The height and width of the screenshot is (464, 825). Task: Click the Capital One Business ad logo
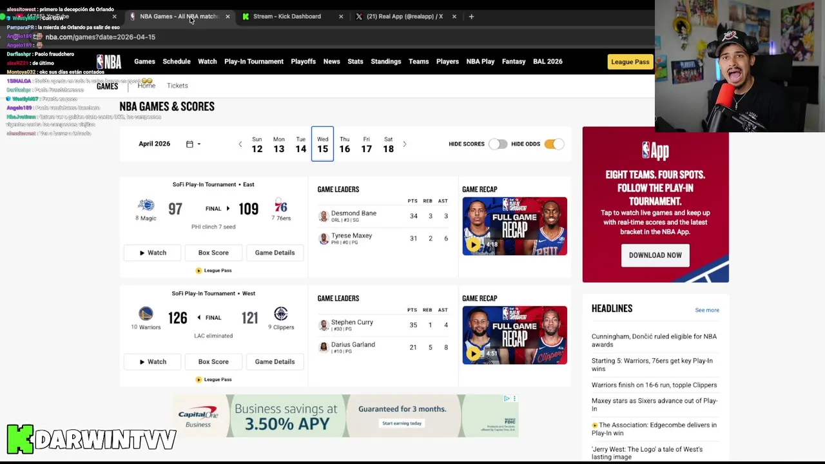(x=199, y=416)
